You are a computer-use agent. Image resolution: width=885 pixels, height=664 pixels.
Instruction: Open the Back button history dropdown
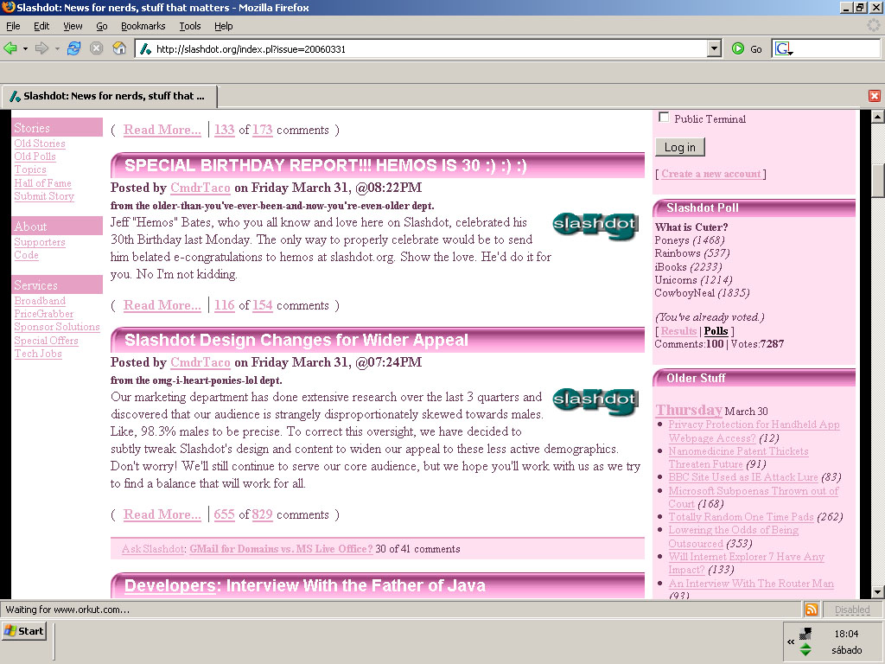click(25, 49)
